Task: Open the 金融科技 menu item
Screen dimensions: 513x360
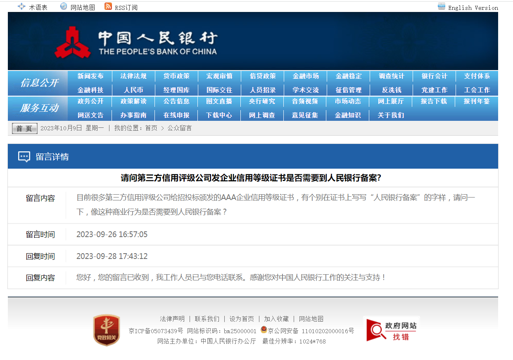Action: tap(90, 90)
